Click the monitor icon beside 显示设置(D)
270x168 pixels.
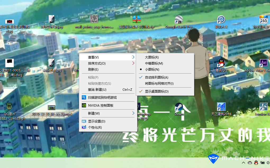point(84,121)
